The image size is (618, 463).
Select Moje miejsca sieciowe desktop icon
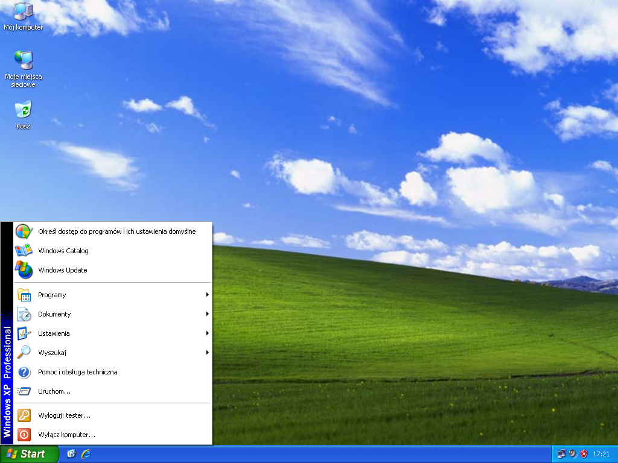(x=24, y=69)
